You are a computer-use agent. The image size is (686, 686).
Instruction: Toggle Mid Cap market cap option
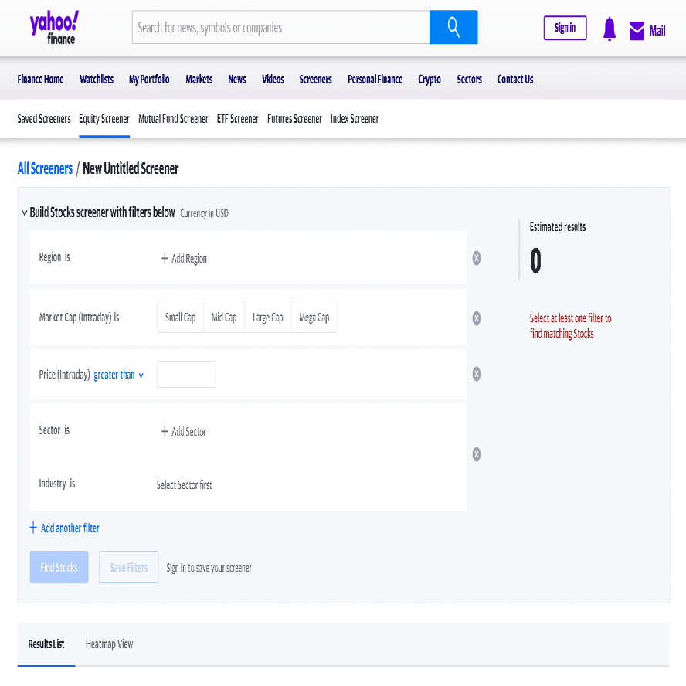click(224, 318)
